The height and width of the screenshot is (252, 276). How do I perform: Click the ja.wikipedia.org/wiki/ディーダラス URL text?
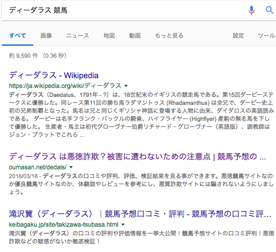[x=65, y=86]
